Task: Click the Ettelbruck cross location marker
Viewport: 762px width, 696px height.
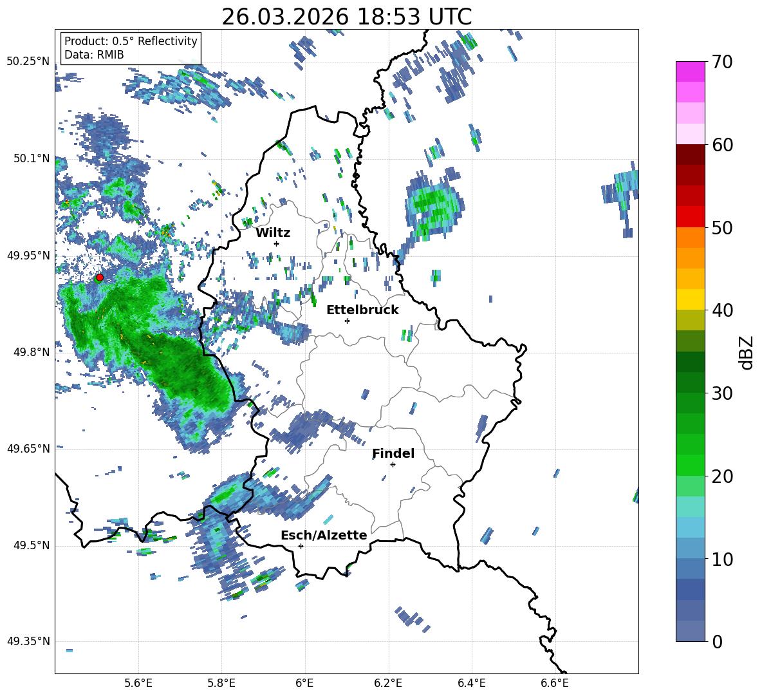Action: [x=347, y=321]
